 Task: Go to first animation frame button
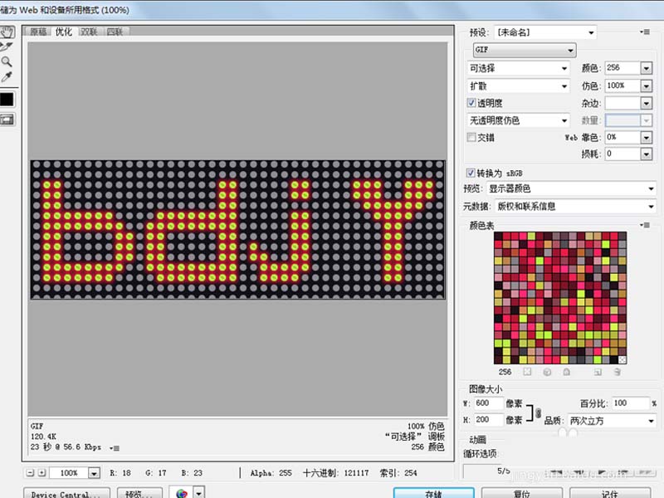(557, 471)
